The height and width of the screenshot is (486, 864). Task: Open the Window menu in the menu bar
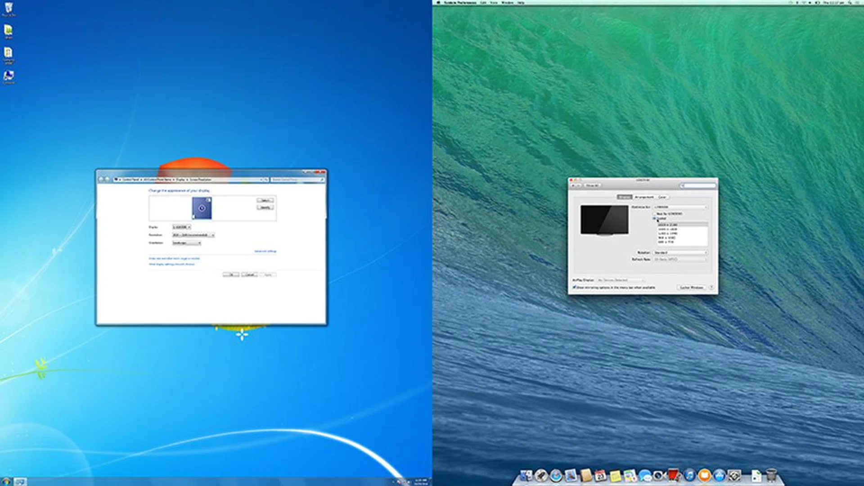tap(508, 3)
